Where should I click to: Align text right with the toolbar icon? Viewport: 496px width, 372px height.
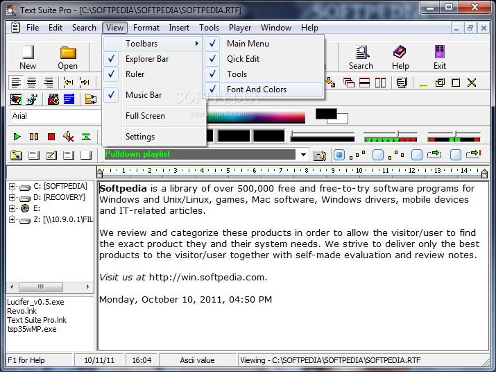pos(48,83)
